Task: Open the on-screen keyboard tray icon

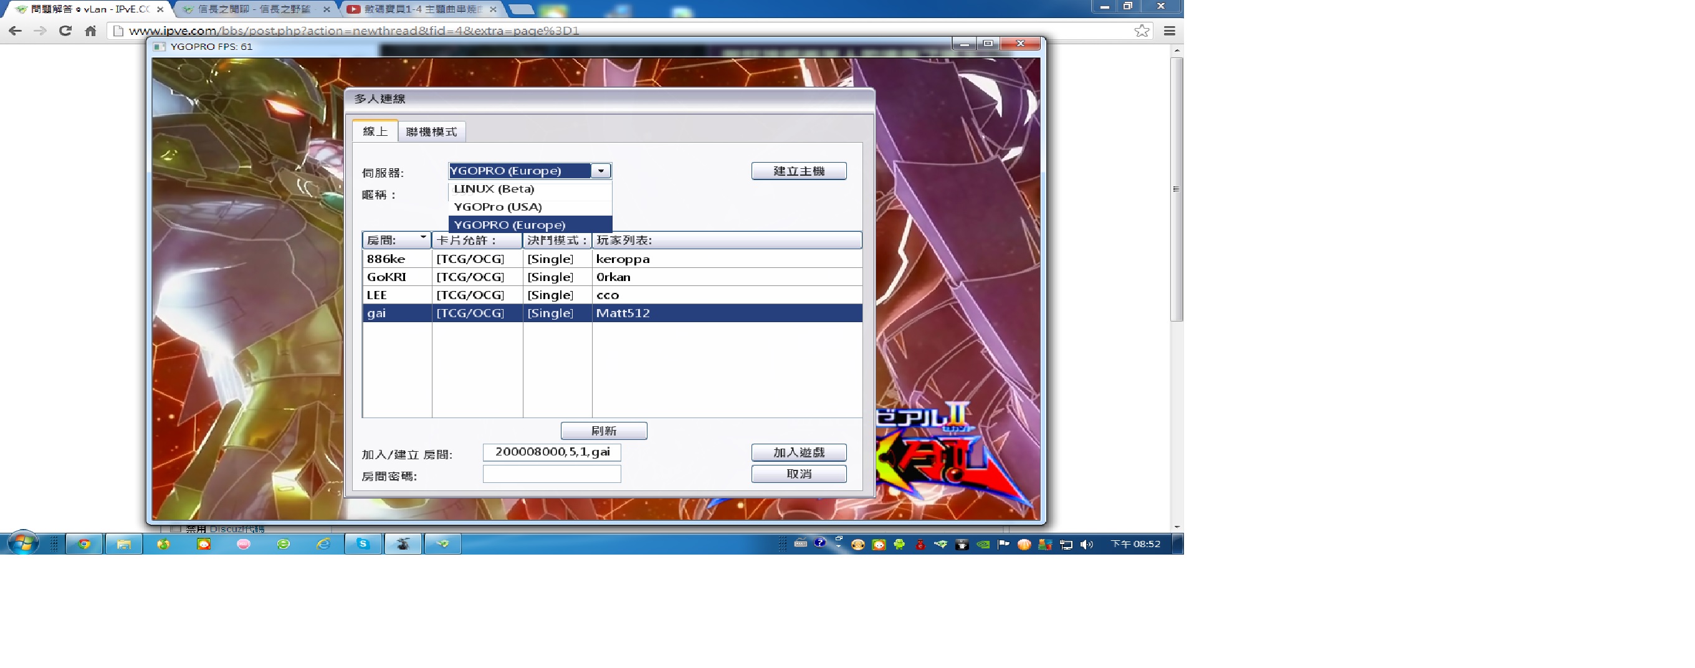Action: (800, 543)
